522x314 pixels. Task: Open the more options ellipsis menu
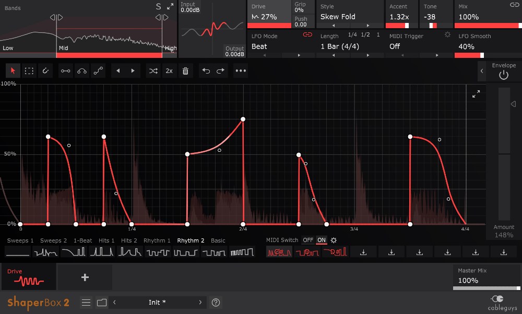click(x=241, y=71)
